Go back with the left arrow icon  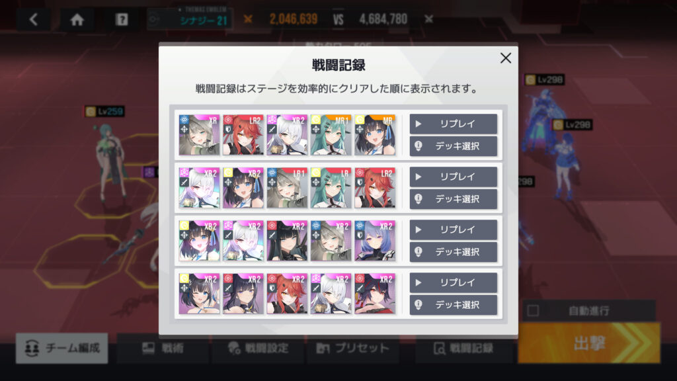34,19
